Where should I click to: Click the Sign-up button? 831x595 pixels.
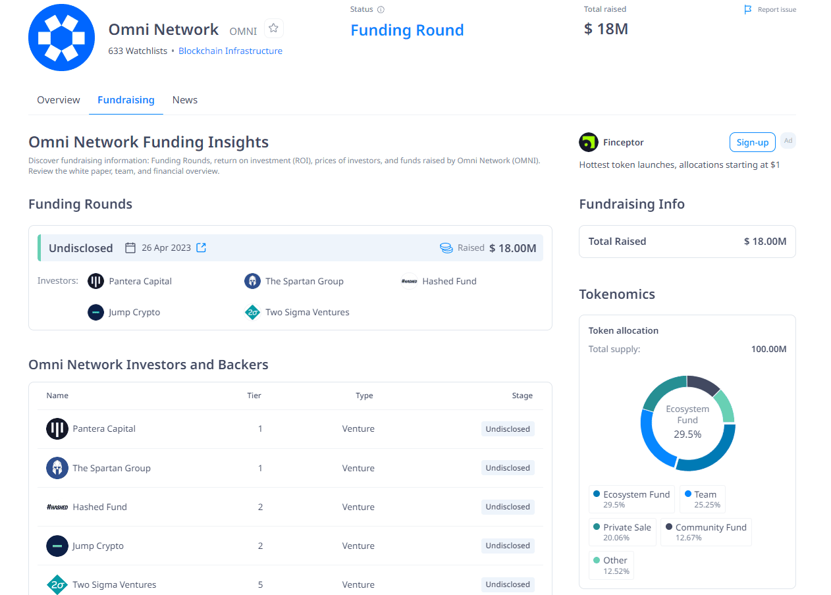pyautogui.click(x=753, y=142)
